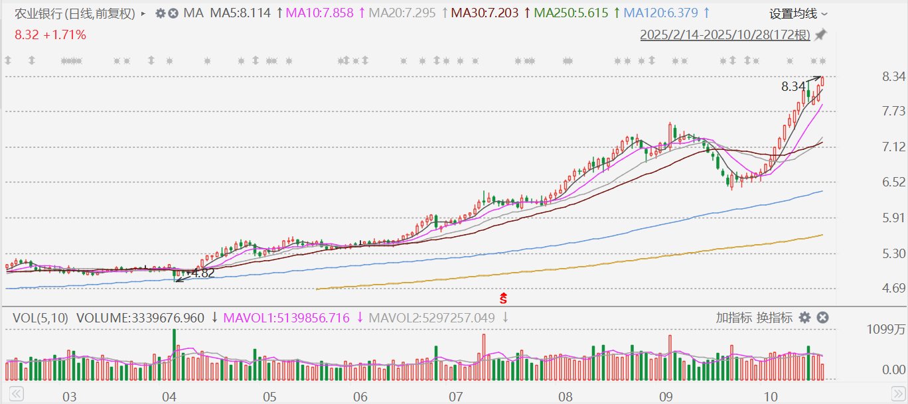Close the MA indicator overlay

click(173, 13)
